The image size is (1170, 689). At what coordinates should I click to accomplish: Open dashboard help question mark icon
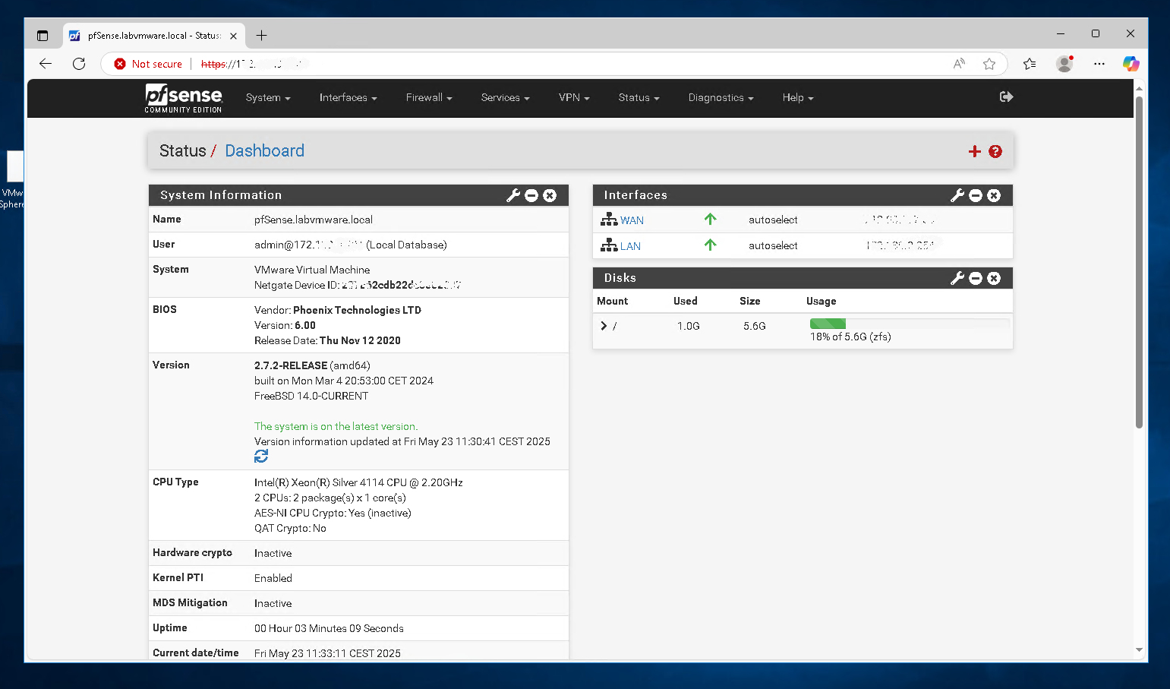995,151
